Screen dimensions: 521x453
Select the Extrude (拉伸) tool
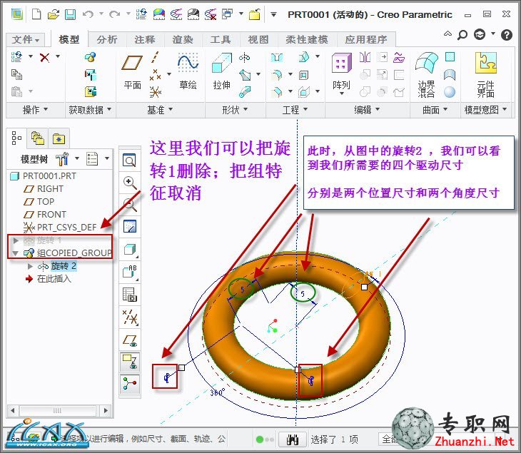[x=222, y=71]
